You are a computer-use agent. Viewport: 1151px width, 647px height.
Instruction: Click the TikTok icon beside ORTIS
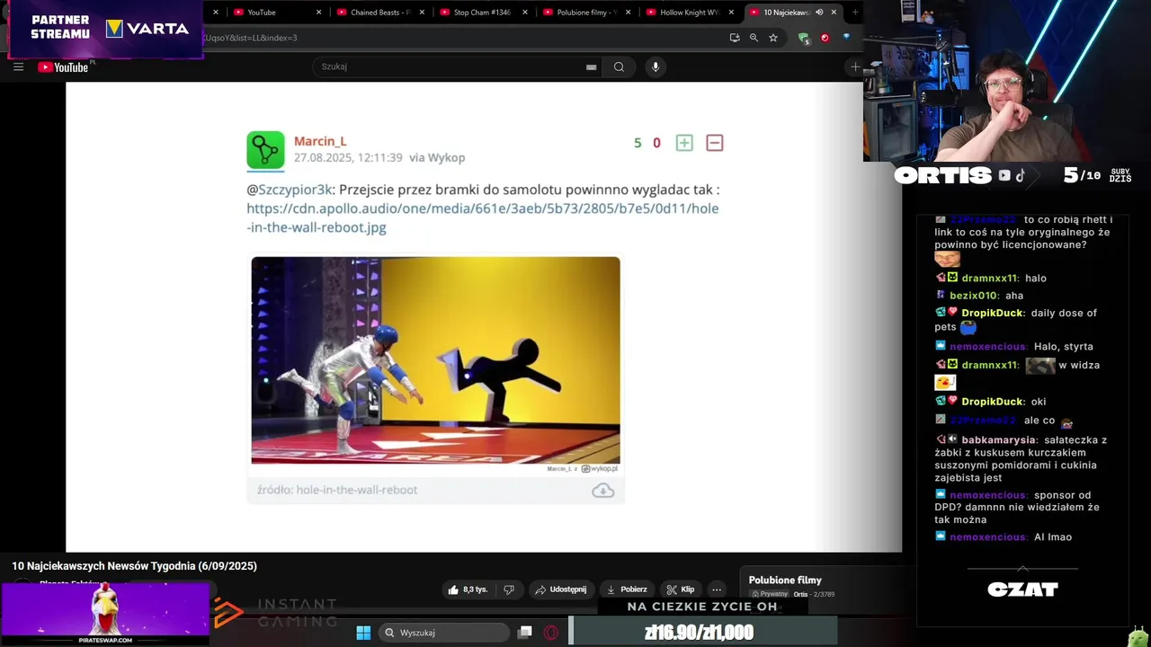tap(1020, 176)
